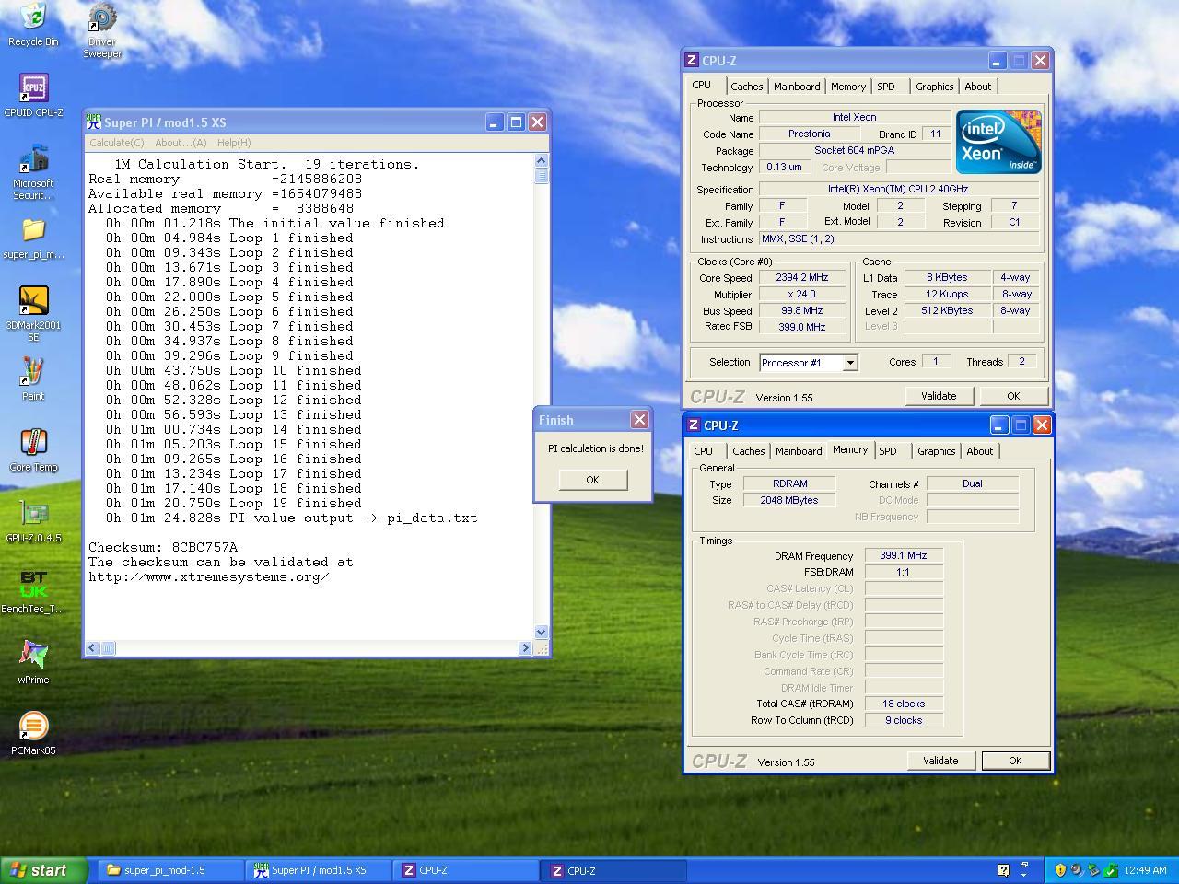
Task: Open the Help(H) menu in Super PI
Action: click(x=234, y=143)
